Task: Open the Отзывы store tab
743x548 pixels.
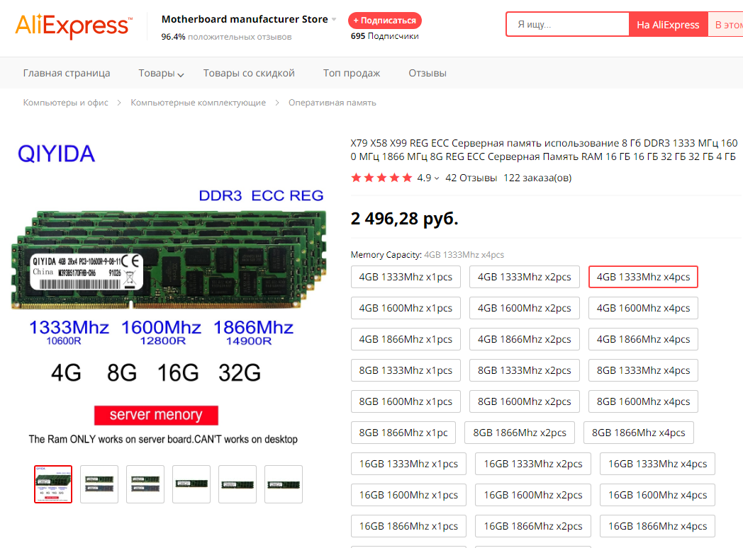Action: tap(428, 73)
